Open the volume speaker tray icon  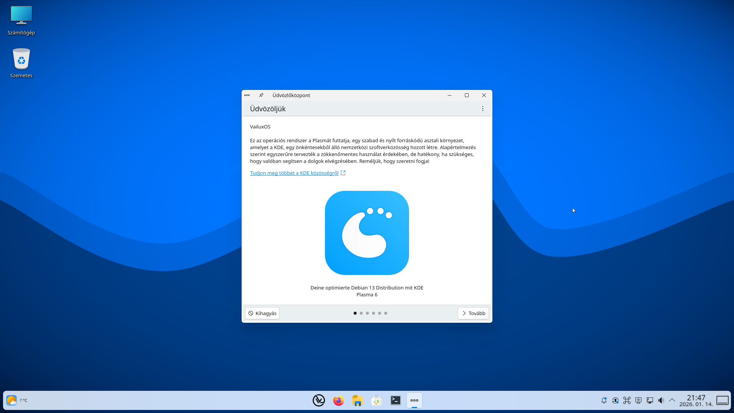[x=661, y=400]
